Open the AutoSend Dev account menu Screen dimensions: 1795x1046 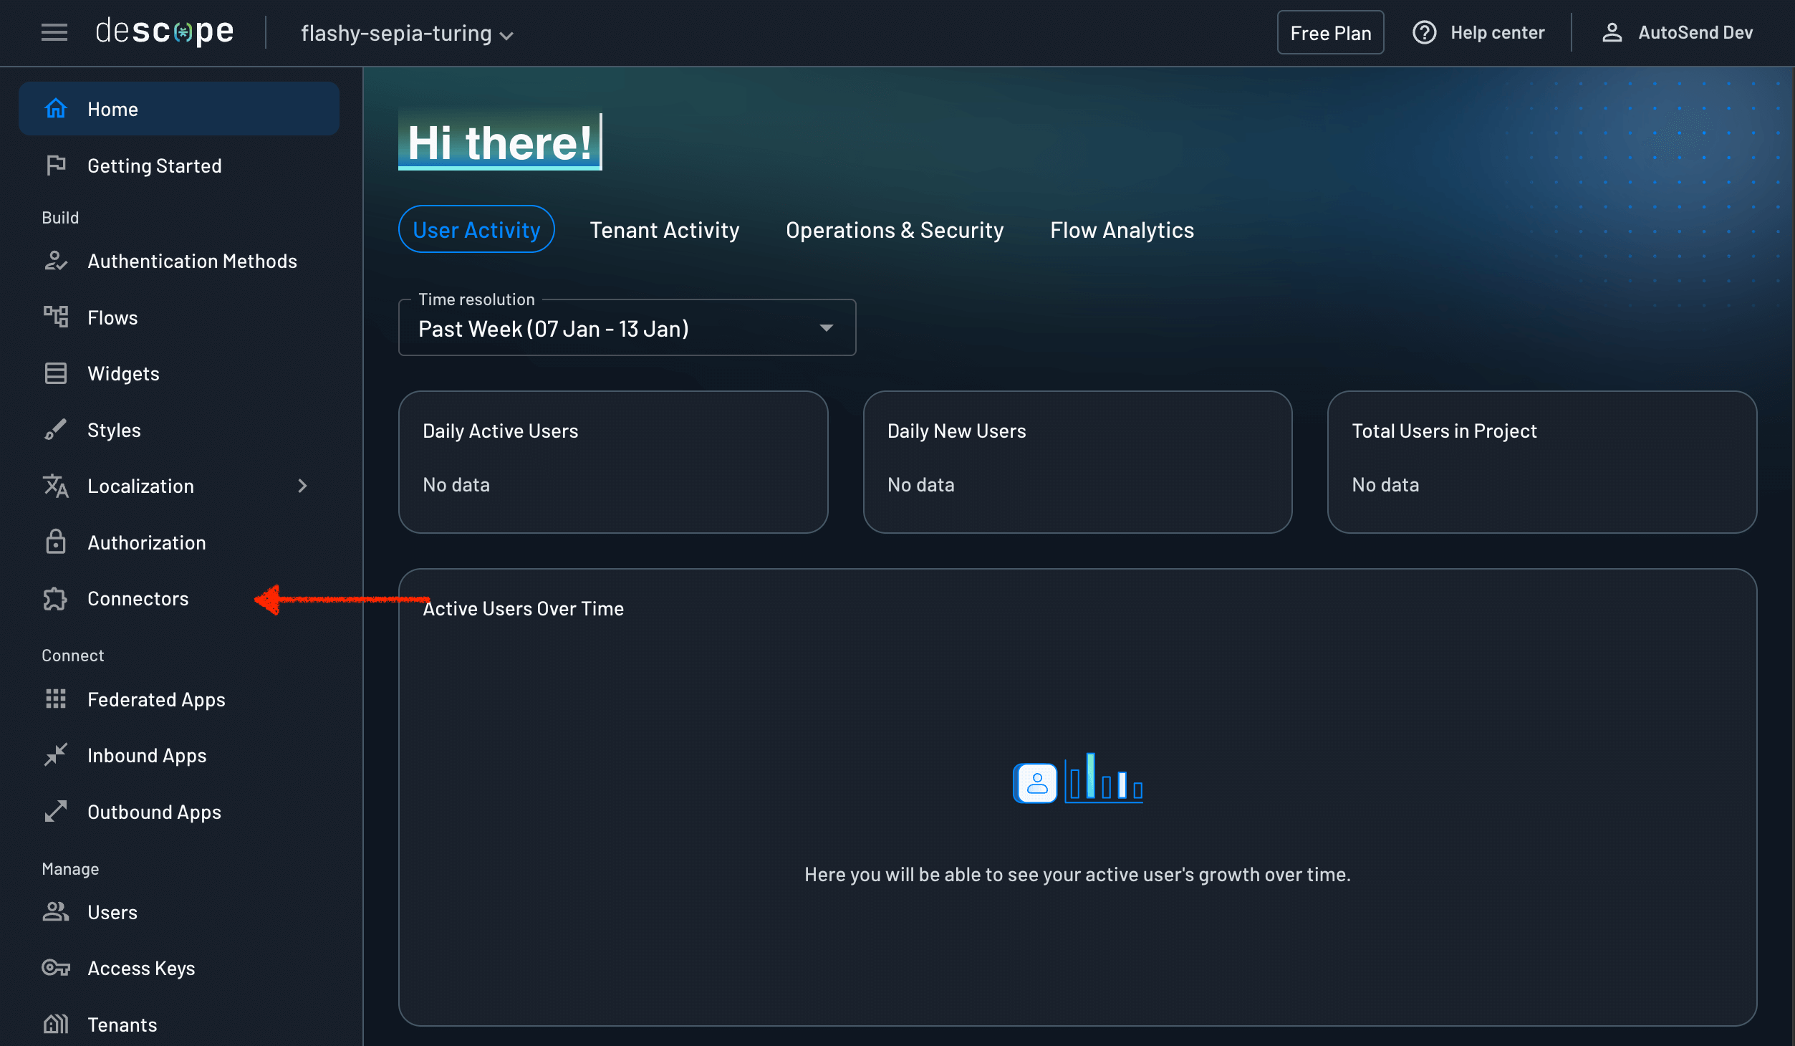pyautogui.click(x=1677, y=33)
